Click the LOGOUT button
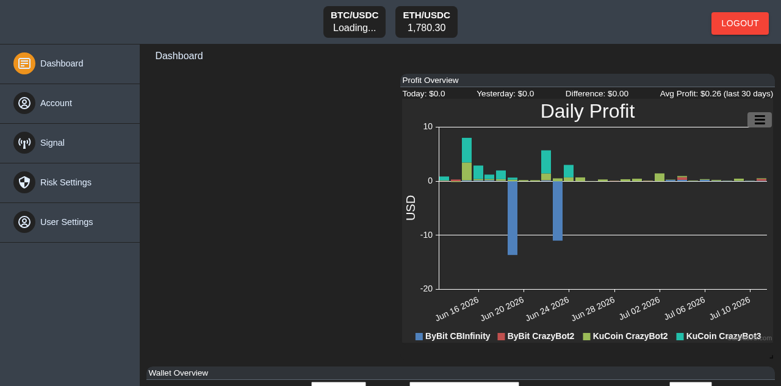Viewport: 781px width, 386px height. point(740,23)
